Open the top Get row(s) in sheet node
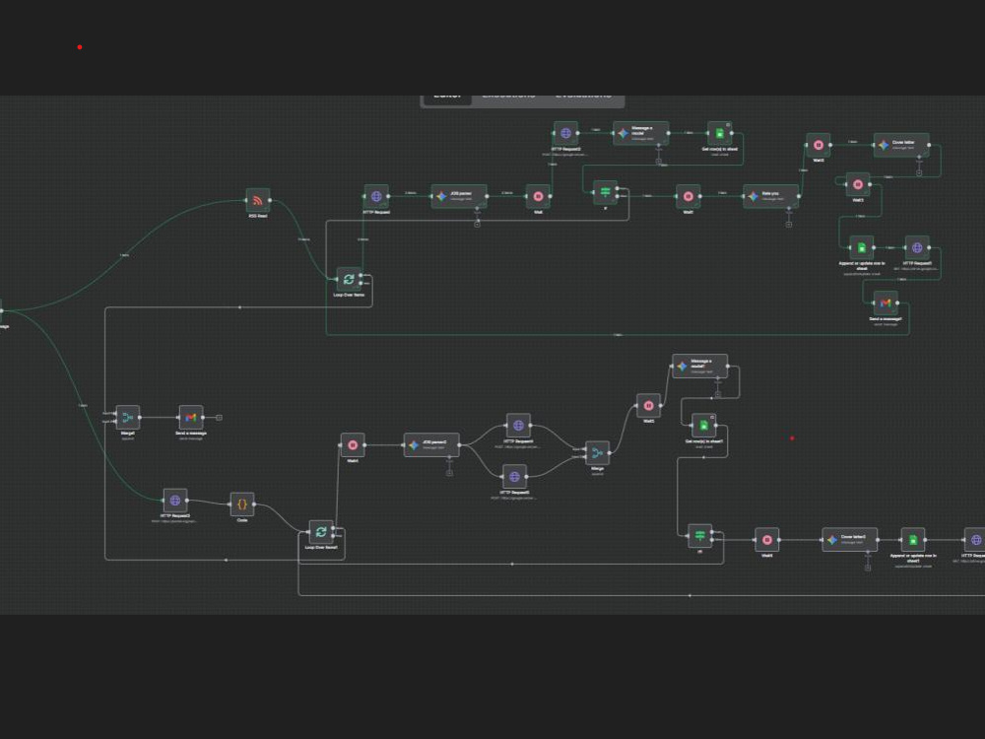Viewport: 985px width, 739px height. (x=720, y=133)
